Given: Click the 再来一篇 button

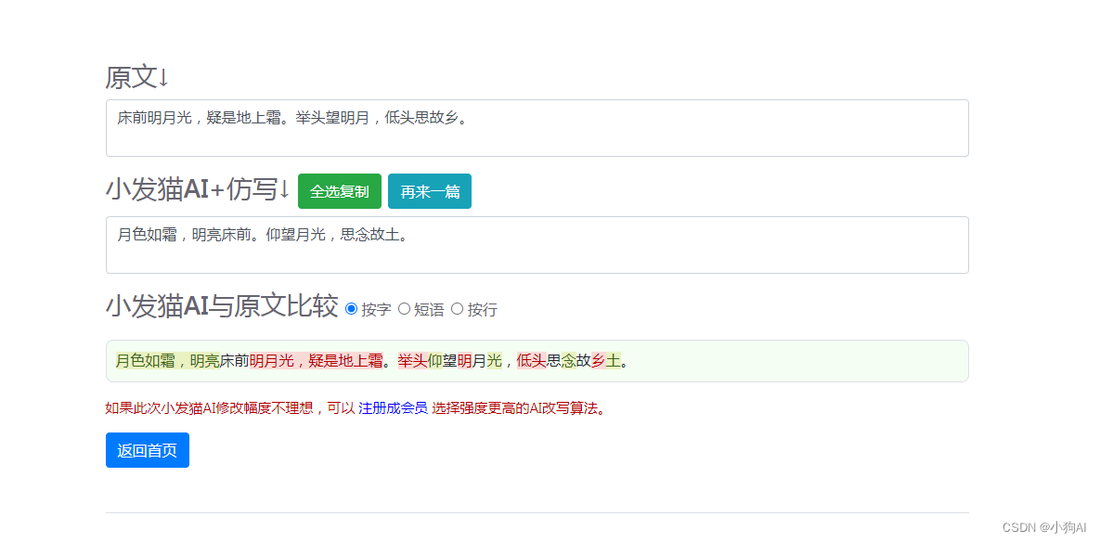Looking at the screenshot, I should click(430, 191).
